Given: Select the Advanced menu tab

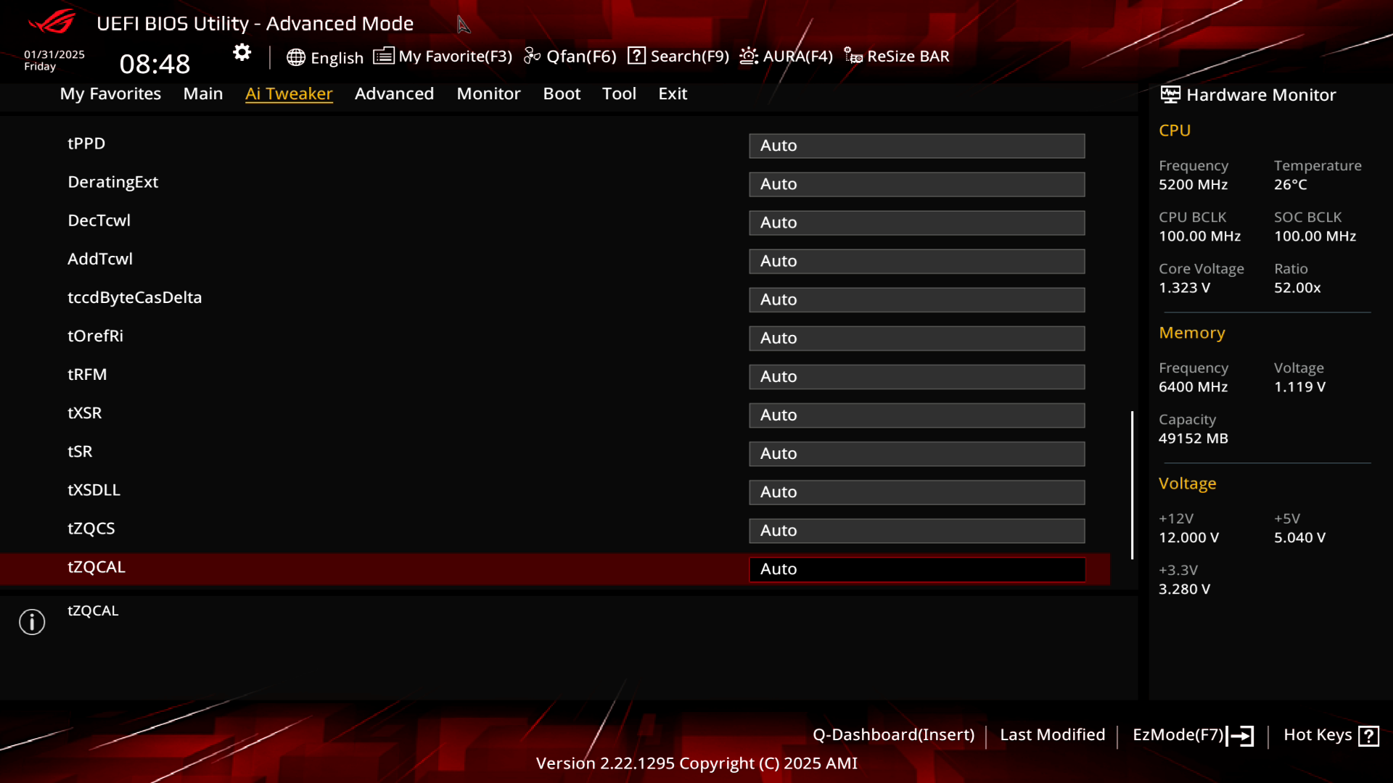Looking at the screenshot, I should pos(394,93).
